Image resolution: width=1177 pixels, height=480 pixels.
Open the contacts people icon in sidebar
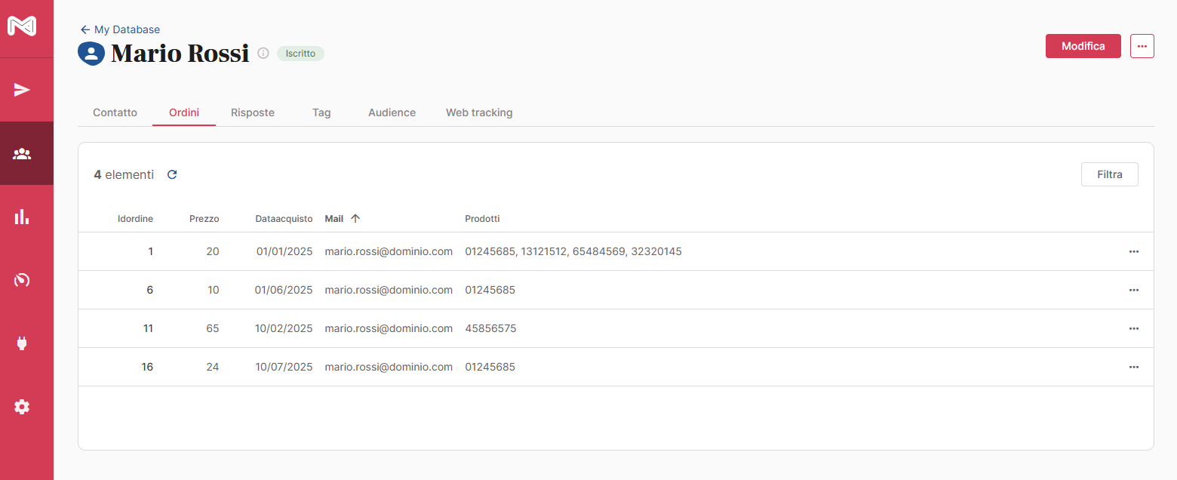22,154
